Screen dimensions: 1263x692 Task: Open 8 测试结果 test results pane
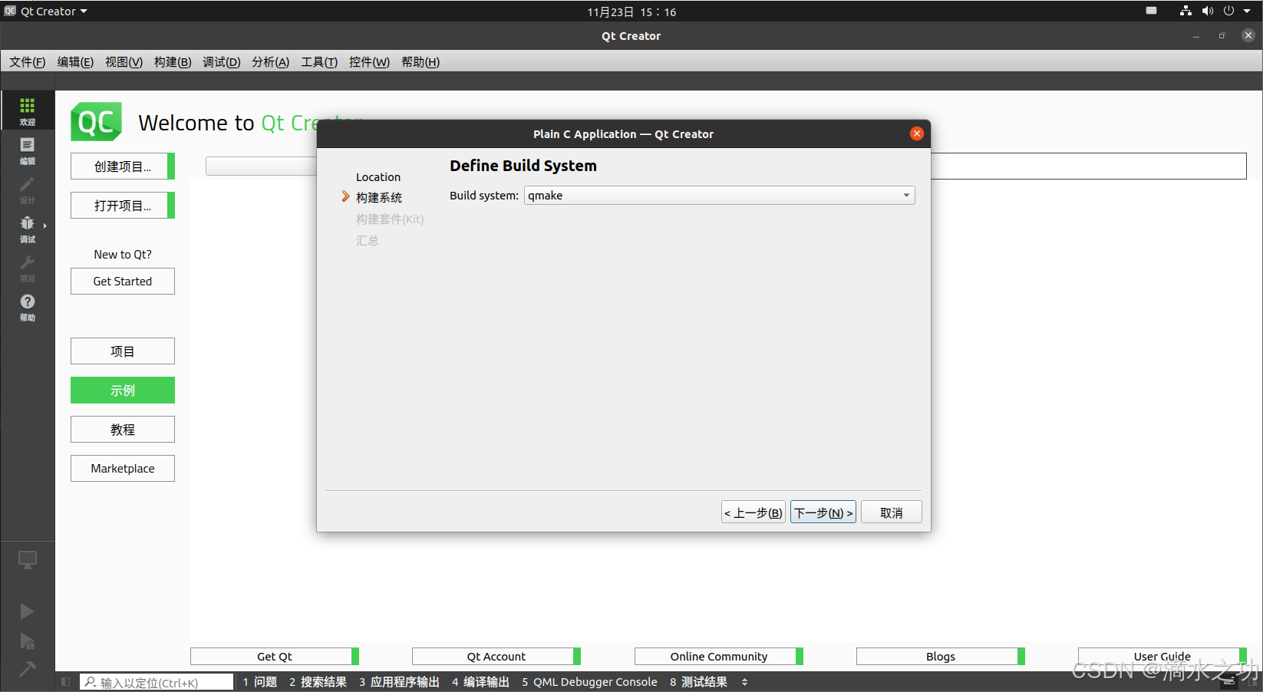(x=699, y=682)
